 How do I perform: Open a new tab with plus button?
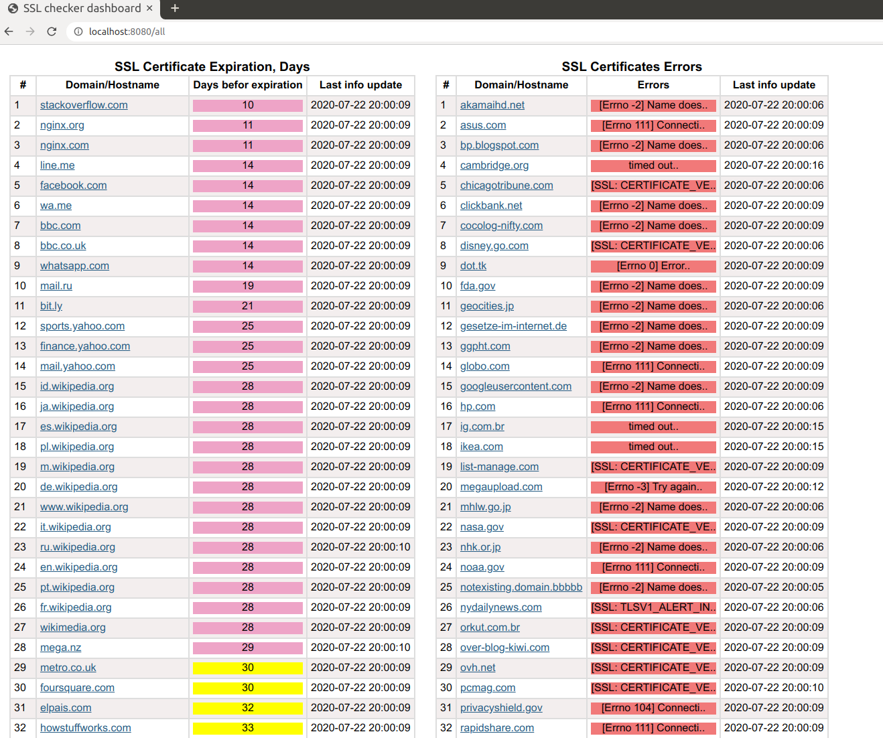(x=175, y=8)
